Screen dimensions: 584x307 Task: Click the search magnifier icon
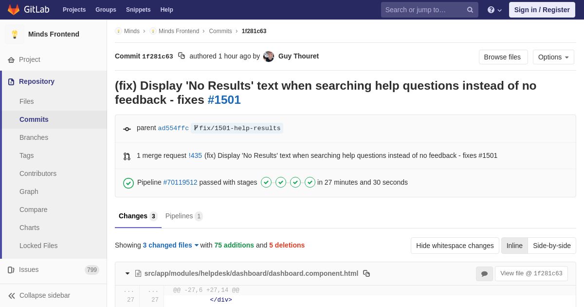[x=470, y=10]
